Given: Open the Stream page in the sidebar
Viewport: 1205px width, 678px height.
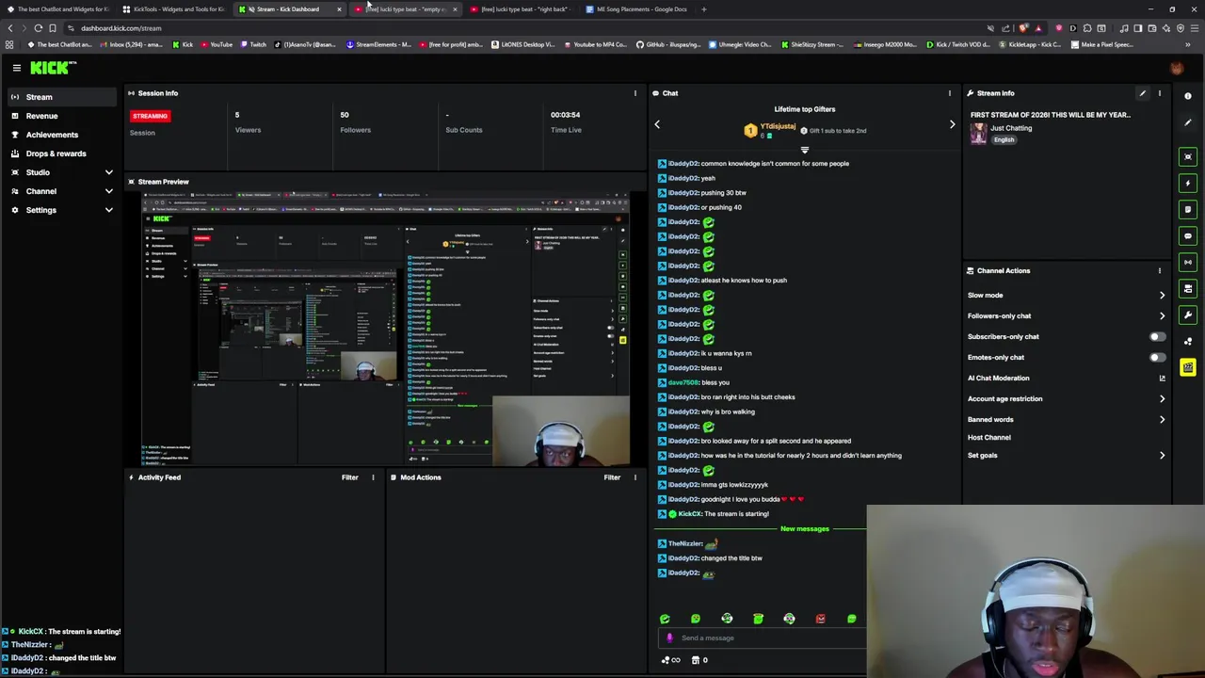Looking at the screenshot, I should click(61, 97).
